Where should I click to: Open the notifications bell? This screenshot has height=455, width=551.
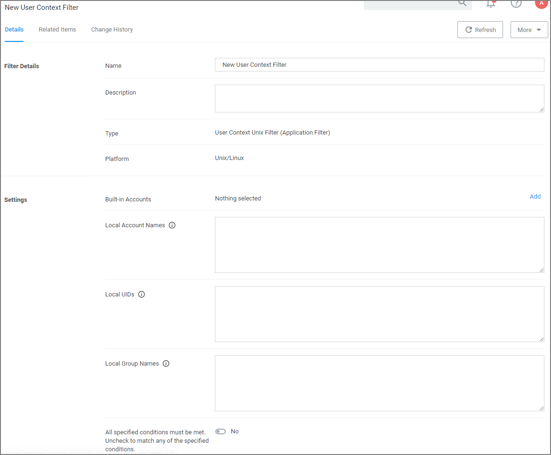point(491,3)
